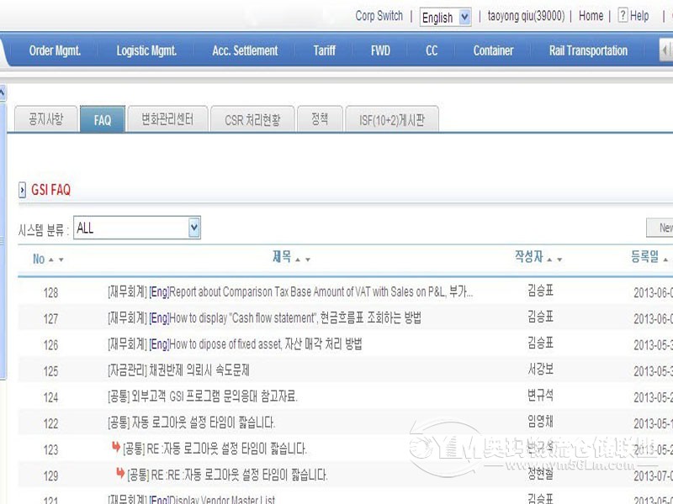
Task: Sort the No column ascending with up arrow
Action: [x=51, y=260]
